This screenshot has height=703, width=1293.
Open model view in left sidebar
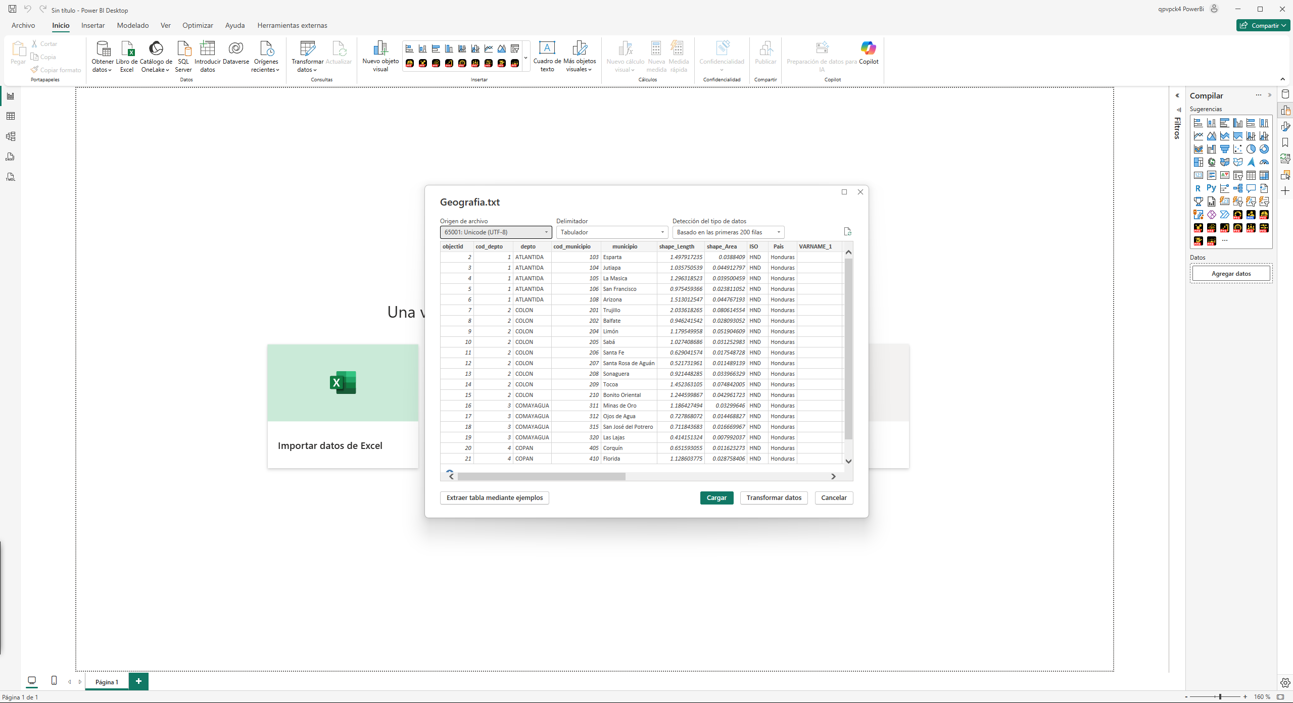point(11,136)
